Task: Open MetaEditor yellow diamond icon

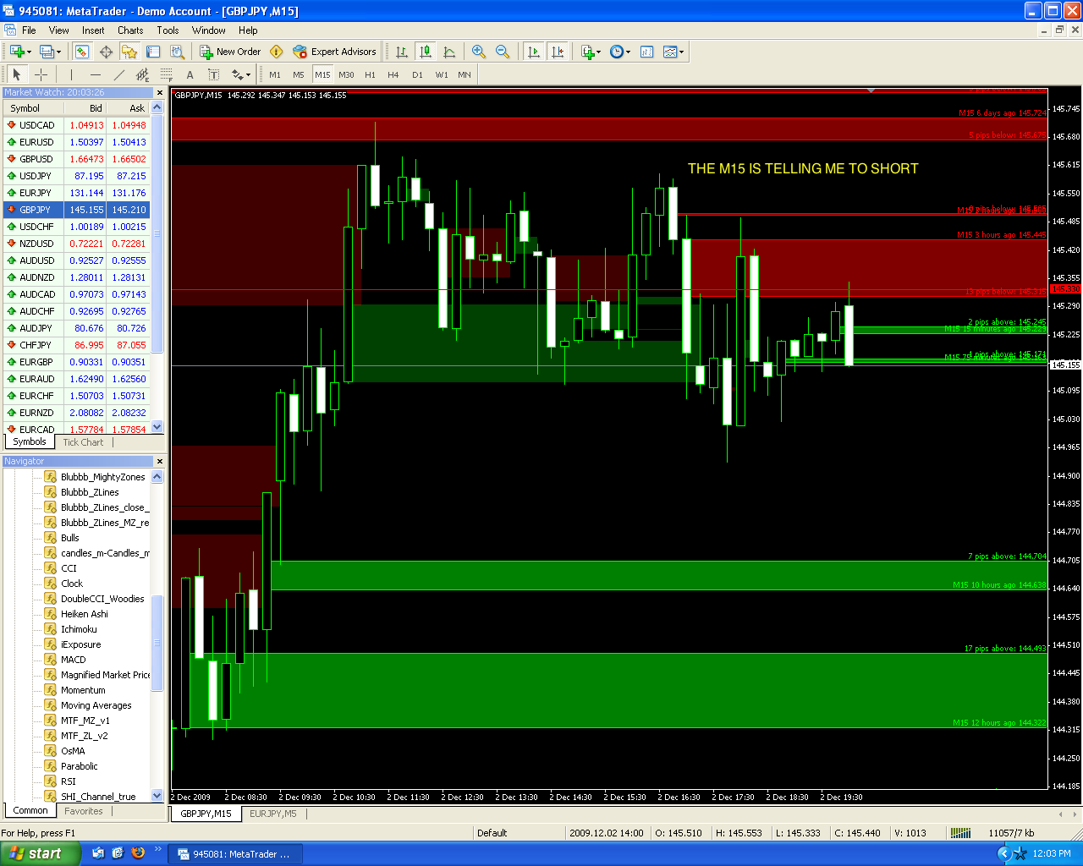Action: pyautogui.click(x=276, y=52)
